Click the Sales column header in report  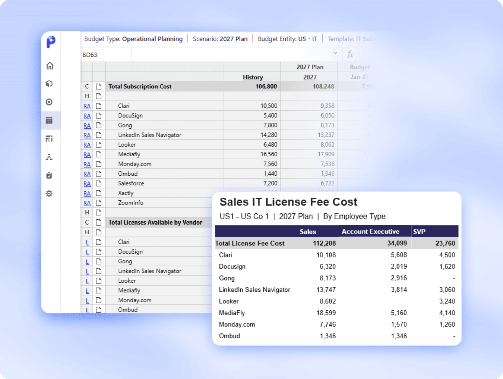(308, 232)
